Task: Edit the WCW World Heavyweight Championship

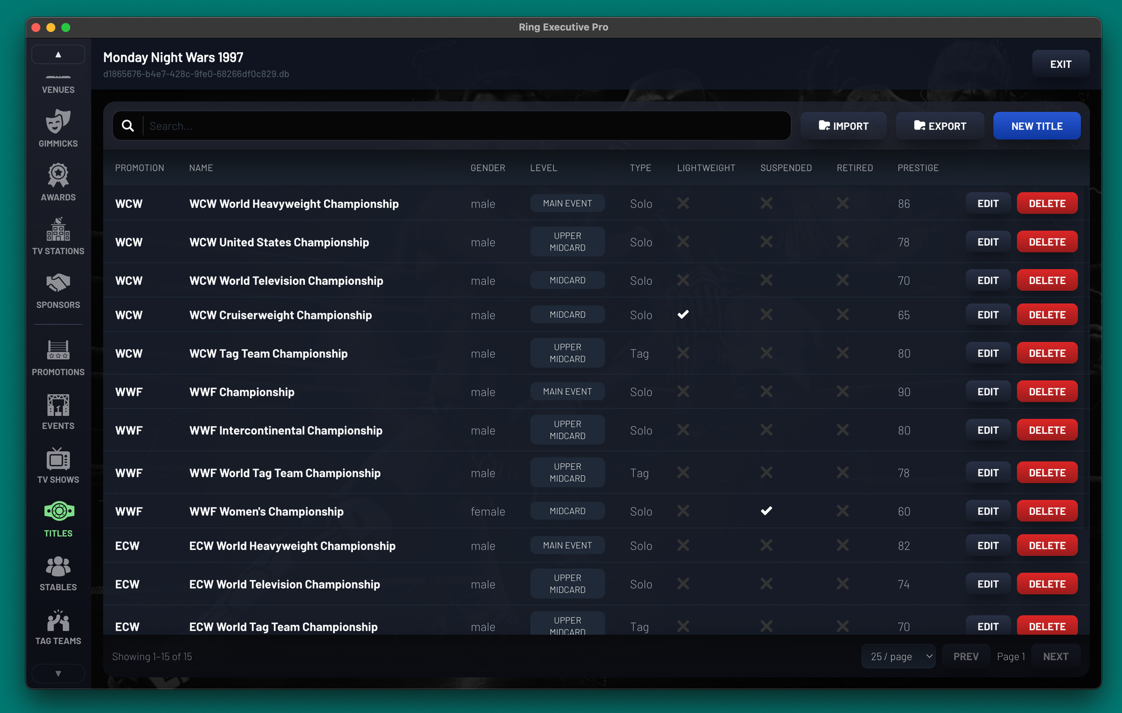Action: [988, 203]
